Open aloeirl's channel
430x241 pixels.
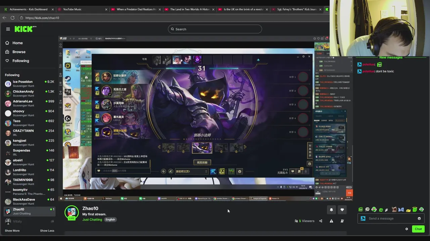(30, 162)
